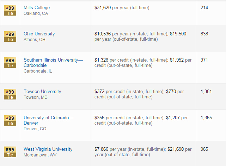Open the West Virginia University link
The height and width of the screenshot is (166, 226).
[x=48, y=149]
